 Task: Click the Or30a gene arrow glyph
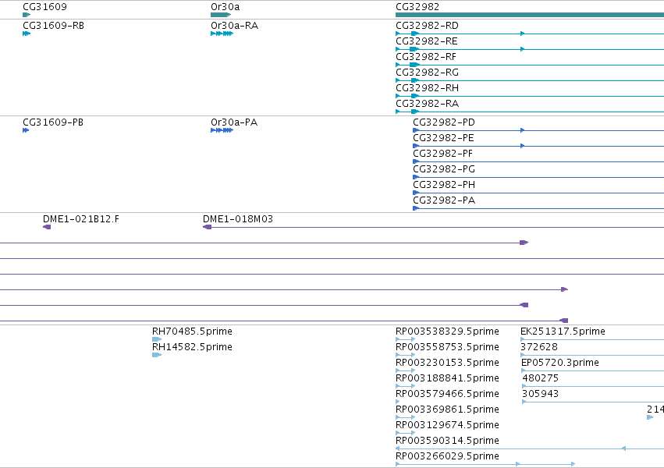point(221,15)
